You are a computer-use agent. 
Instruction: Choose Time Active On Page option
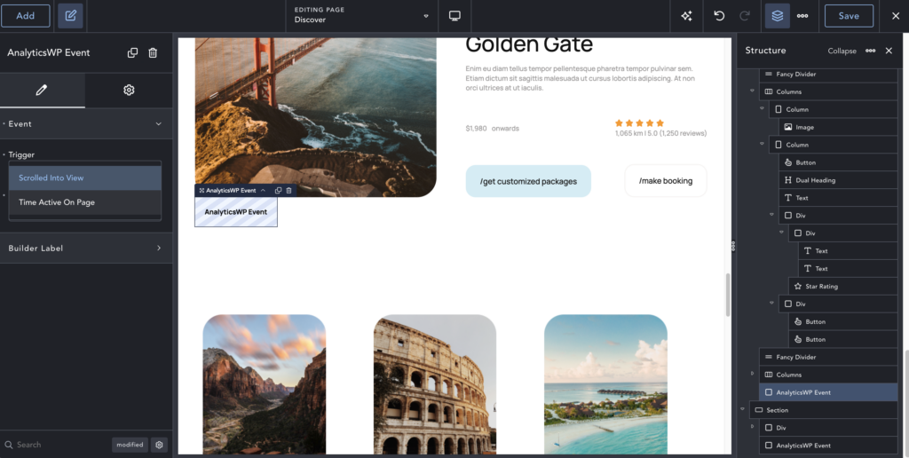[x=84, y=202]
